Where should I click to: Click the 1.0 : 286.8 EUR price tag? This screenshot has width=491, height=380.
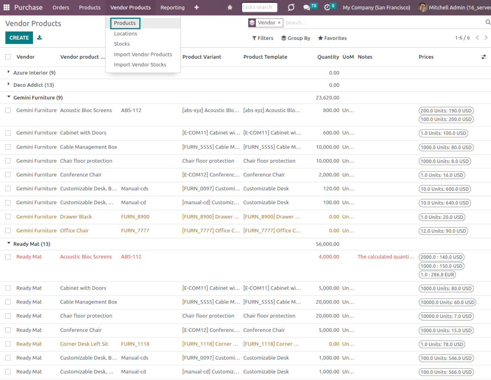437,274
